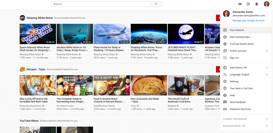Image resolution: width=273 pixels, height=133 pixels.
Task: Expand the Location: Netherlands option
Action: click(267, 119)
